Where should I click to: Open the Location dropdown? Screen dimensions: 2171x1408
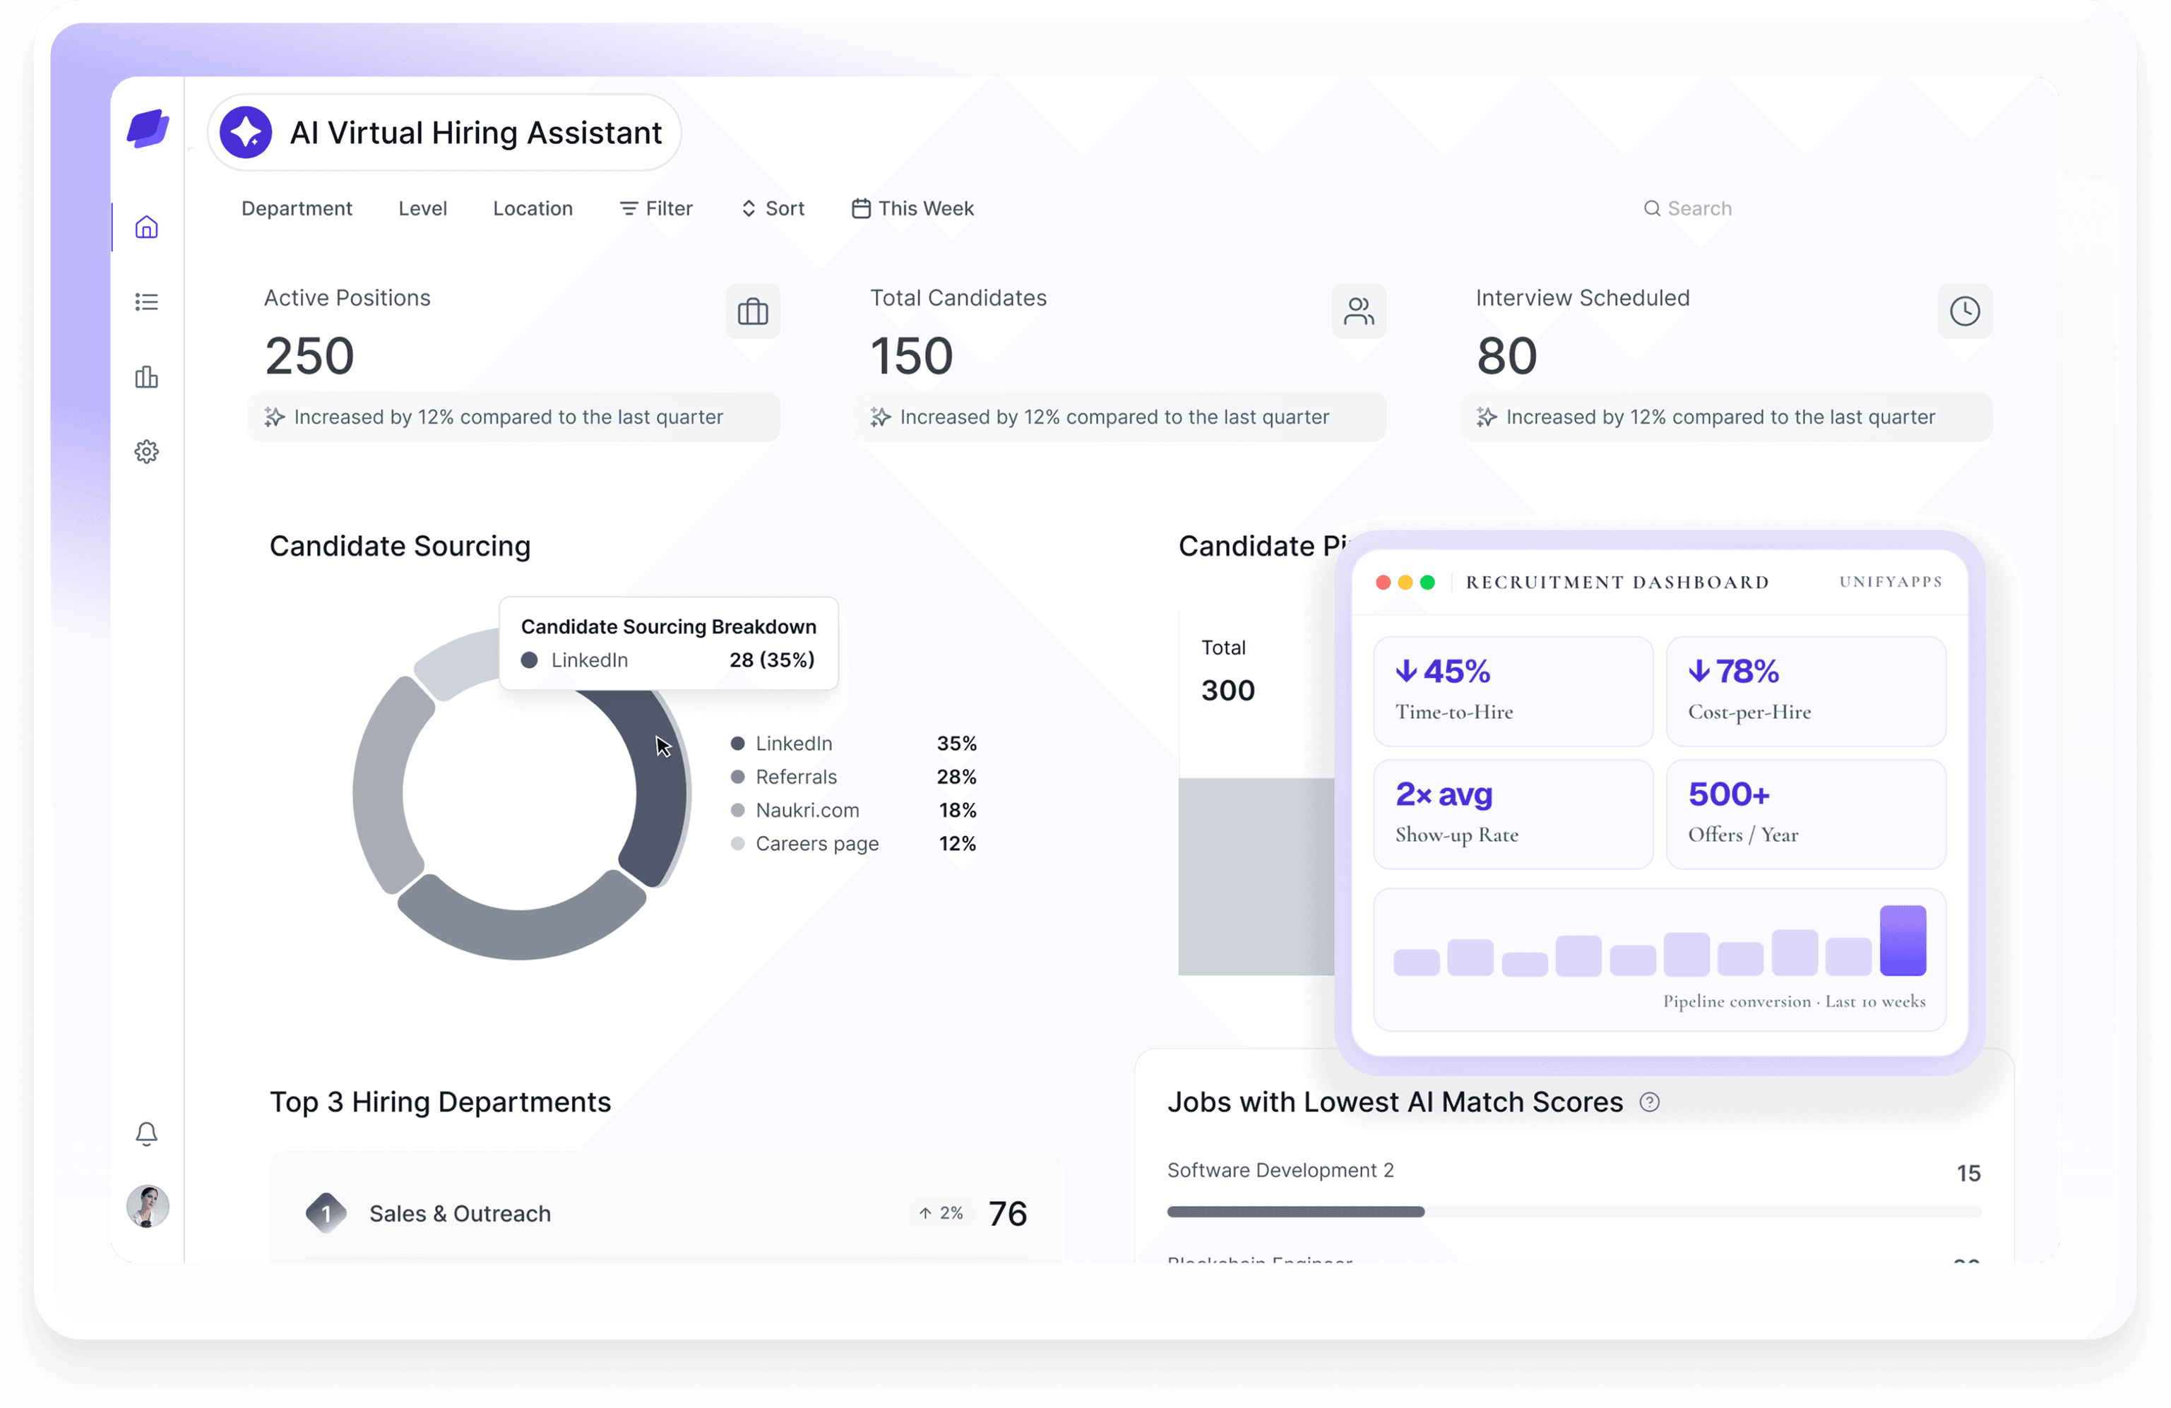533,208
